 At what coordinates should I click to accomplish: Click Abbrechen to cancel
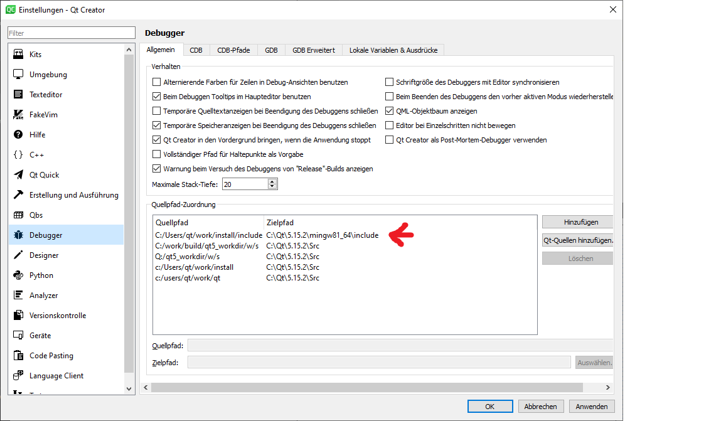click(x=541, y=407)
